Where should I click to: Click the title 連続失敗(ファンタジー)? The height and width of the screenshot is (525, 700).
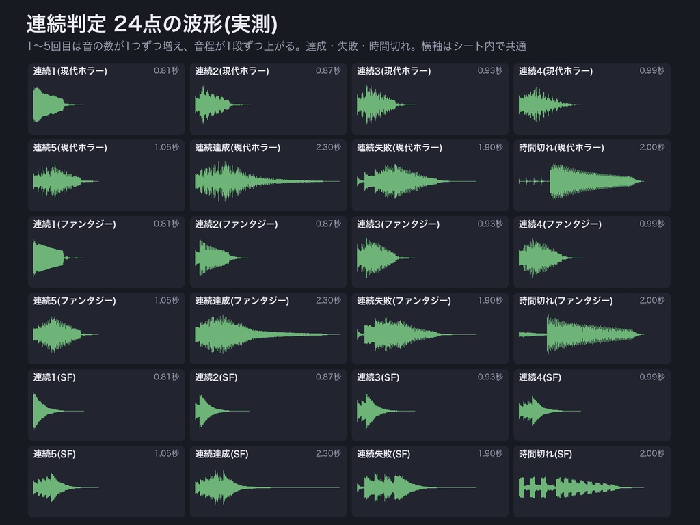point(404,301)
